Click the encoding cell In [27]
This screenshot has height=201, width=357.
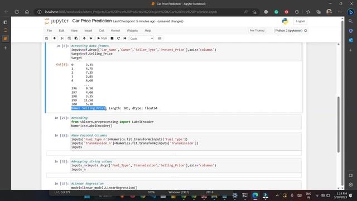(x=186, y=122)
